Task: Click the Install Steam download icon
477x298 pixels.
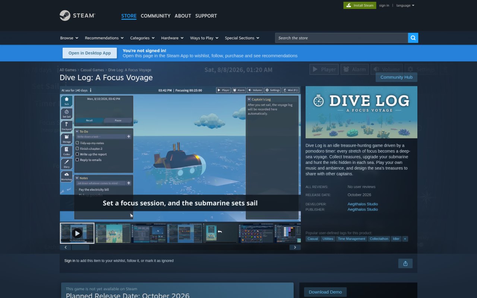Action: tap(348, 5)
